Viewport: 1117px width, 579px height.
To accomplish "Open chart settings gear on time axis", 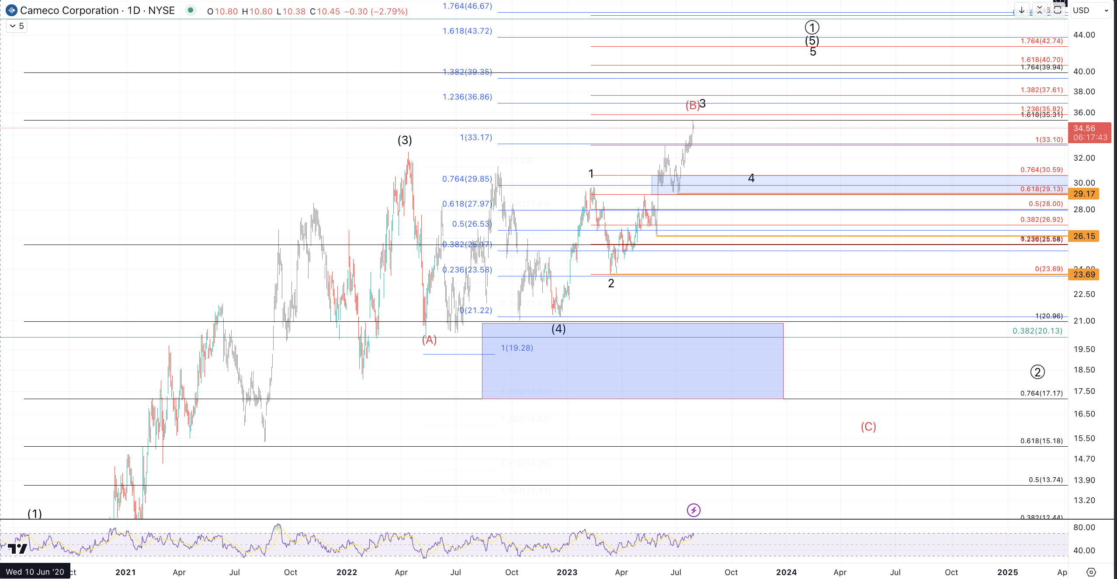I will (1091, 572).
